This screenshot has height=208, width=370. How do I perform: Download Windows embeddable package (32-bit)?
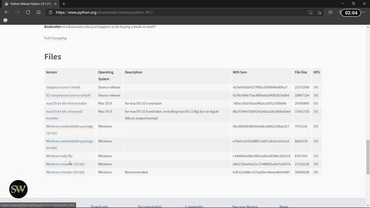tap(69, 129)
